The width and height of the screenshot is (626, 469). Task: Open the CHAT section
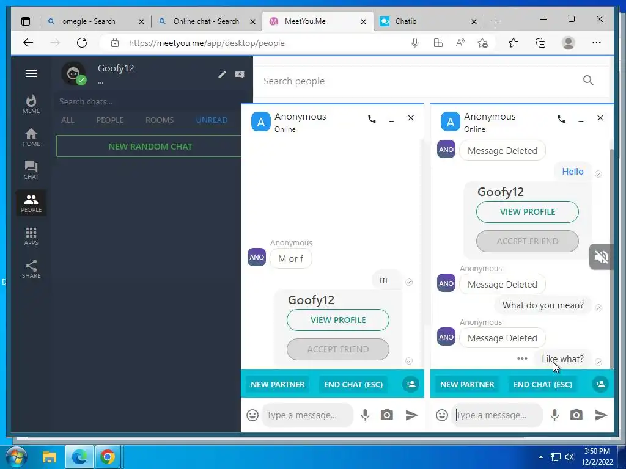click(x=31, y=170)
